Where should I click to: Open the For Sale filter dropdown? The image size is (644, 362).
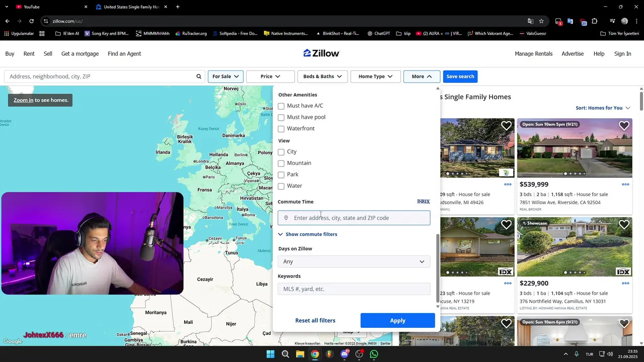click(226, 76)
